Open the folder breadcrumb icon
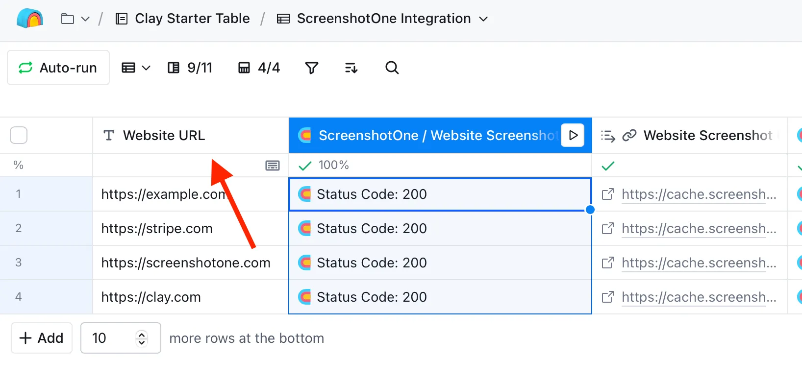This screenshot has width=802, height=383. click(68, 19)
